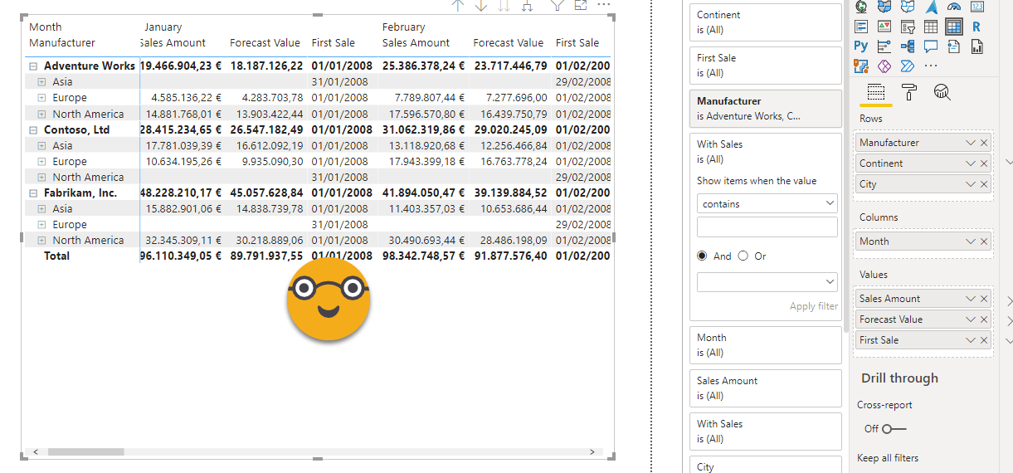Collapse the Contoso, Ltd row
Viewport: 1013px width, 473px height.
tap(33, 129)
